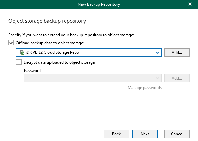Go Back to the previous wizard step
Viewport: 198px width, 141px height.
pos(116,134)
